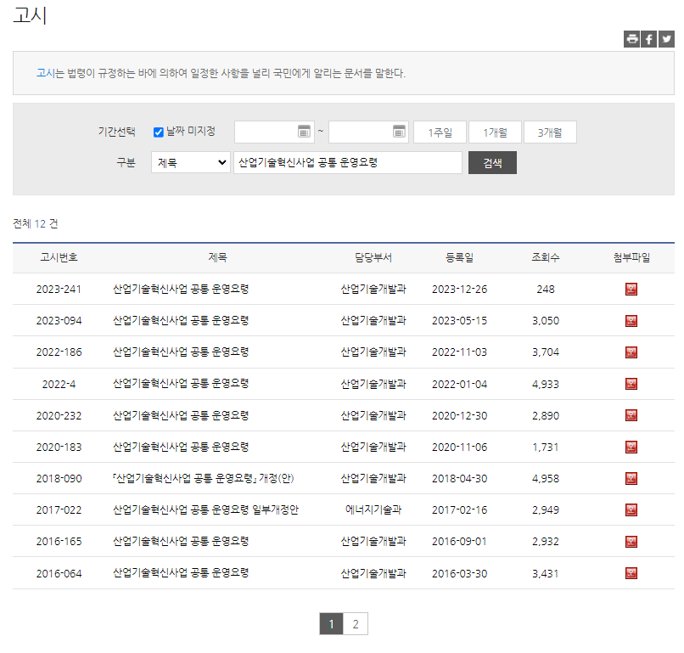Viewport: 684px width, 653px height.
Task: Click registration date 2016-03-30
Action: (459, 573)
